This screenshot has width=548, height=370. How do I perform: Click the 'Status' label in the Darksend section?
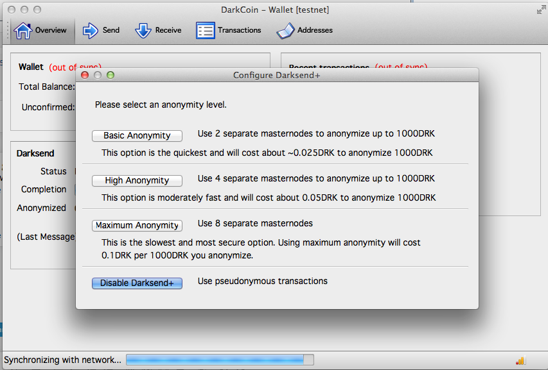[53, 172]
